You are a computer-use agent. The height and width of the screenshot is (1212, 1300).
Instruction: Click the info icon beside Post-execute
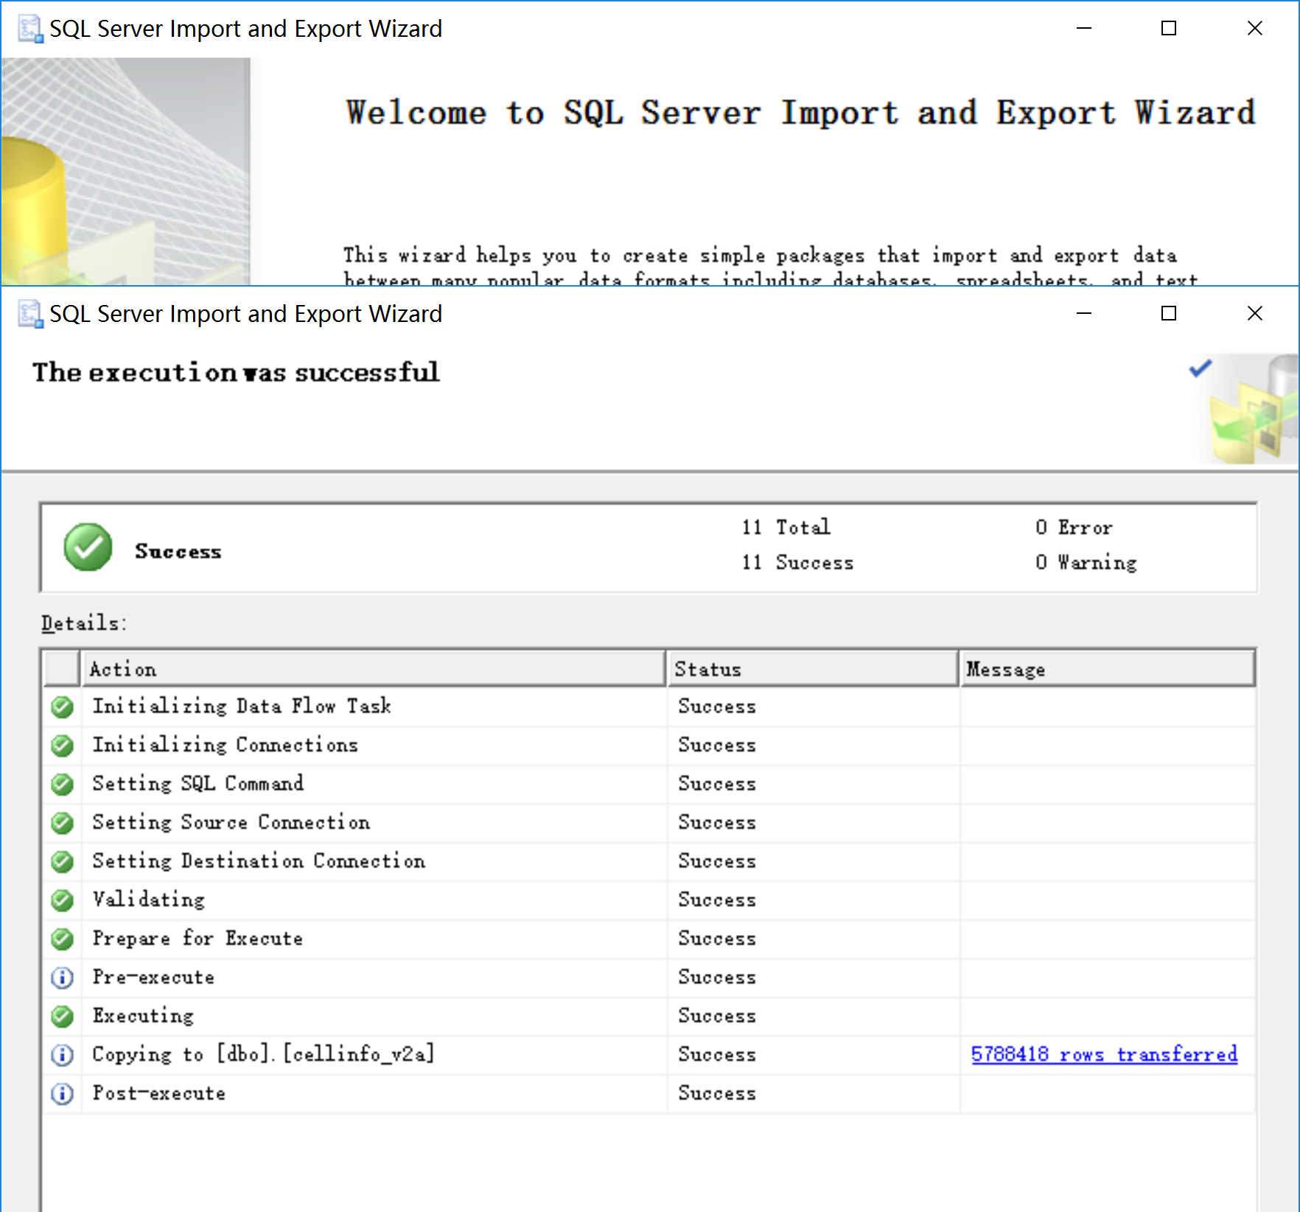[x=63, y=1093]
